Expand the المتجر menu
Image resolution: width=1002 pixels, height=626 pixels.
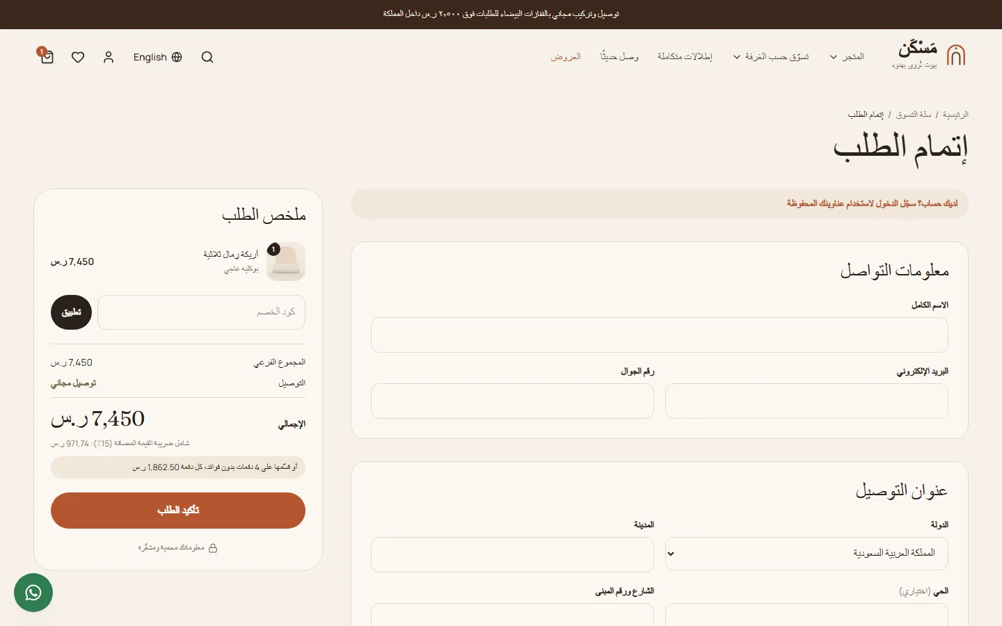tap(847, 56)
